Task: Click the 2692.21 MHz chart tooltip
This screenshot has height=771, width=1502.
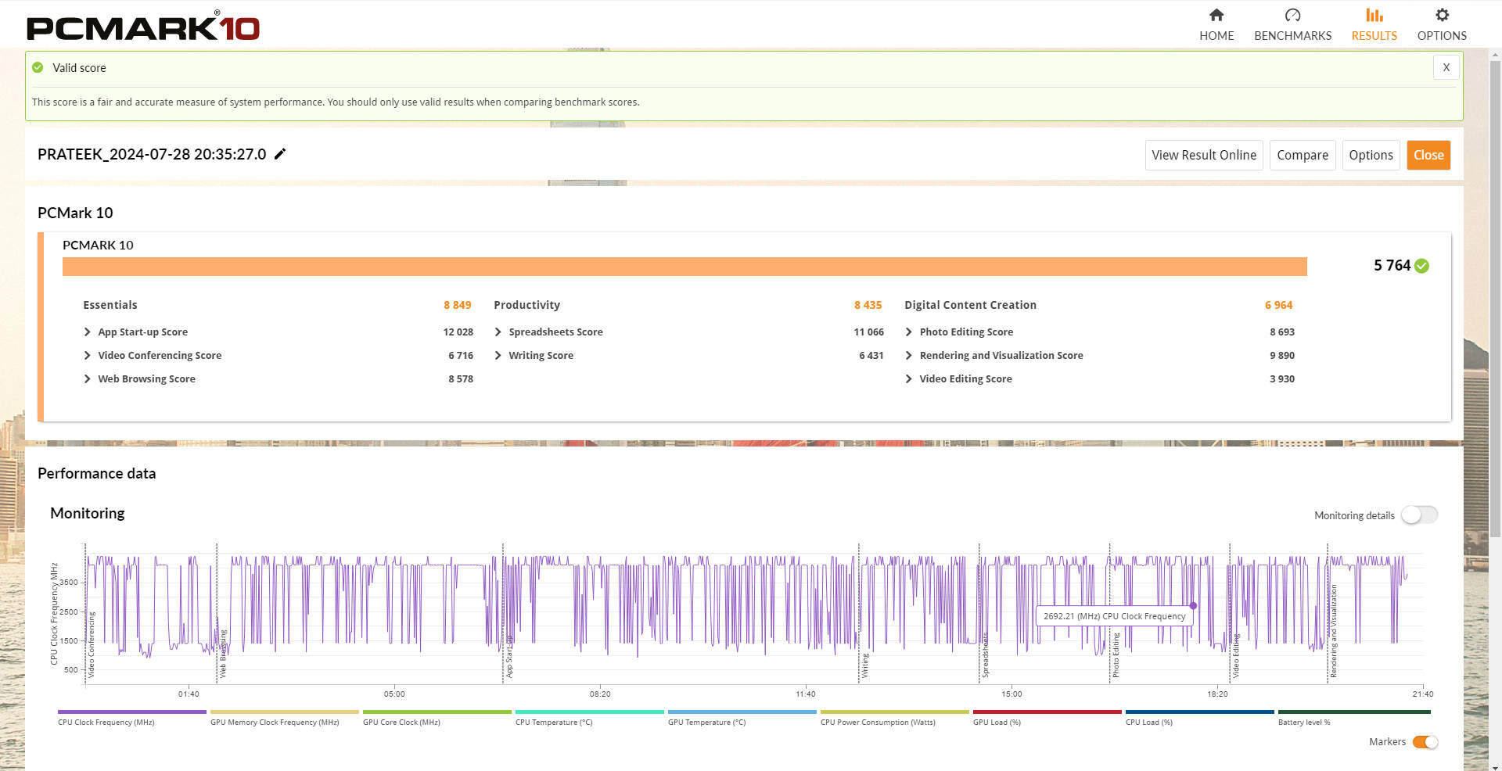Action: [x=1115, y=616]
